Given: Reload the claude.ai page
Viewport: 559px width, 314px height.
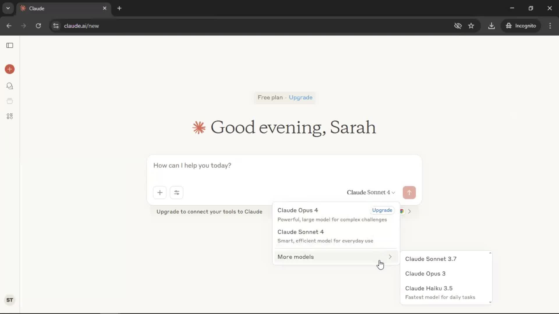Looking at the screenshot, I should [38, 26].
